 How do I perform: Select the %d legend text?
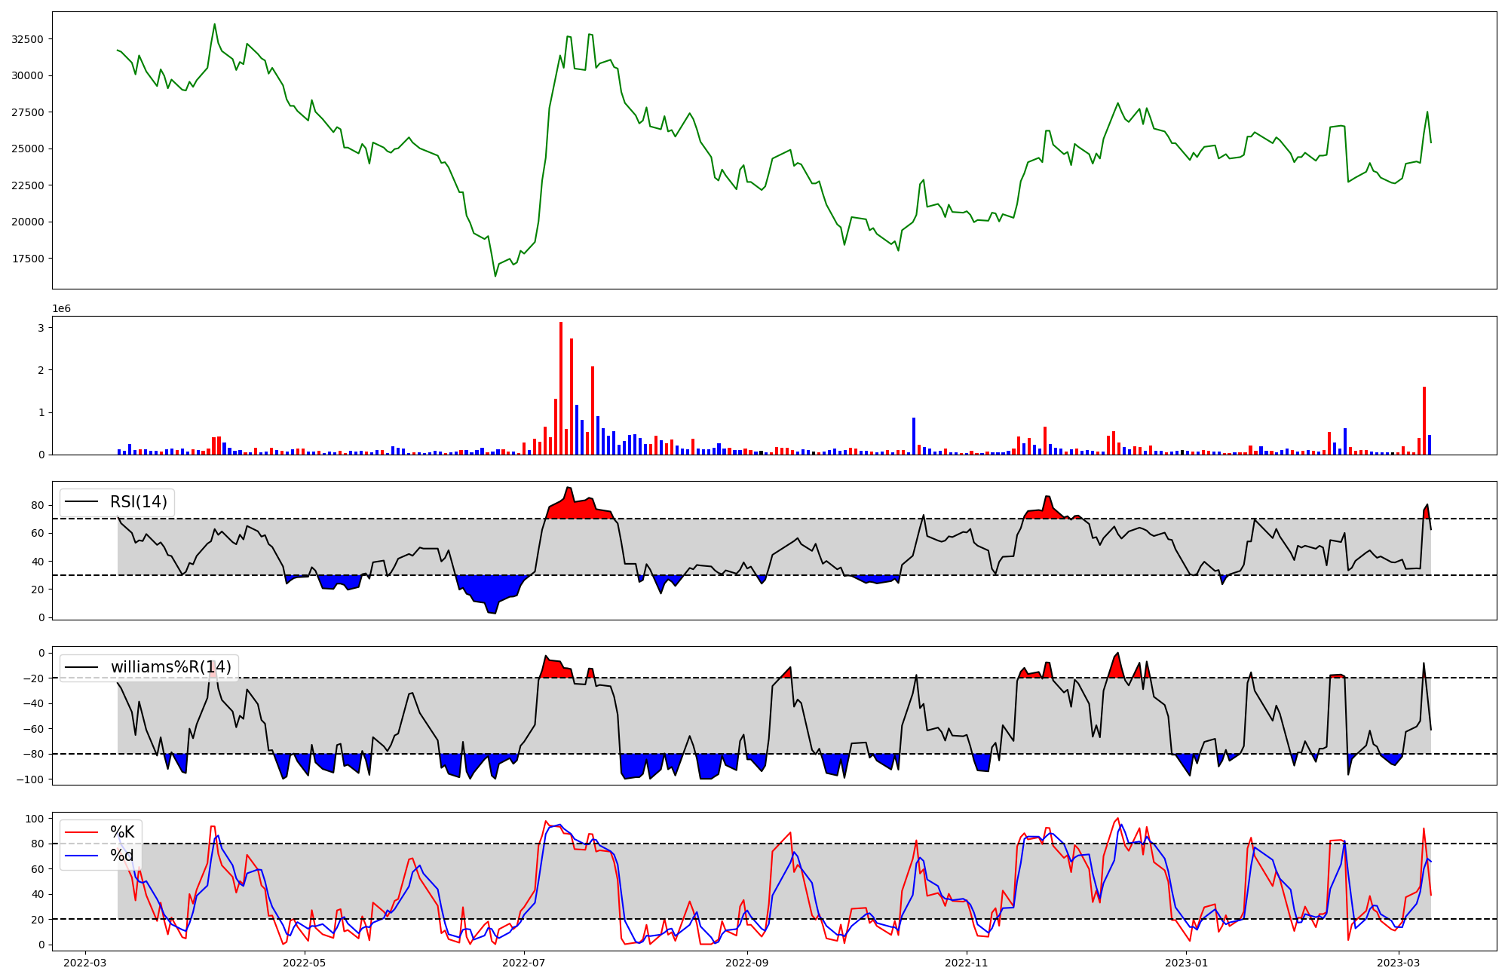[x=122, y=856]
